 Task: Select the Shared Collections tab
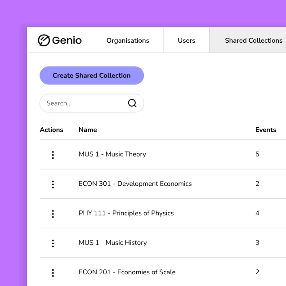[253, 40]
